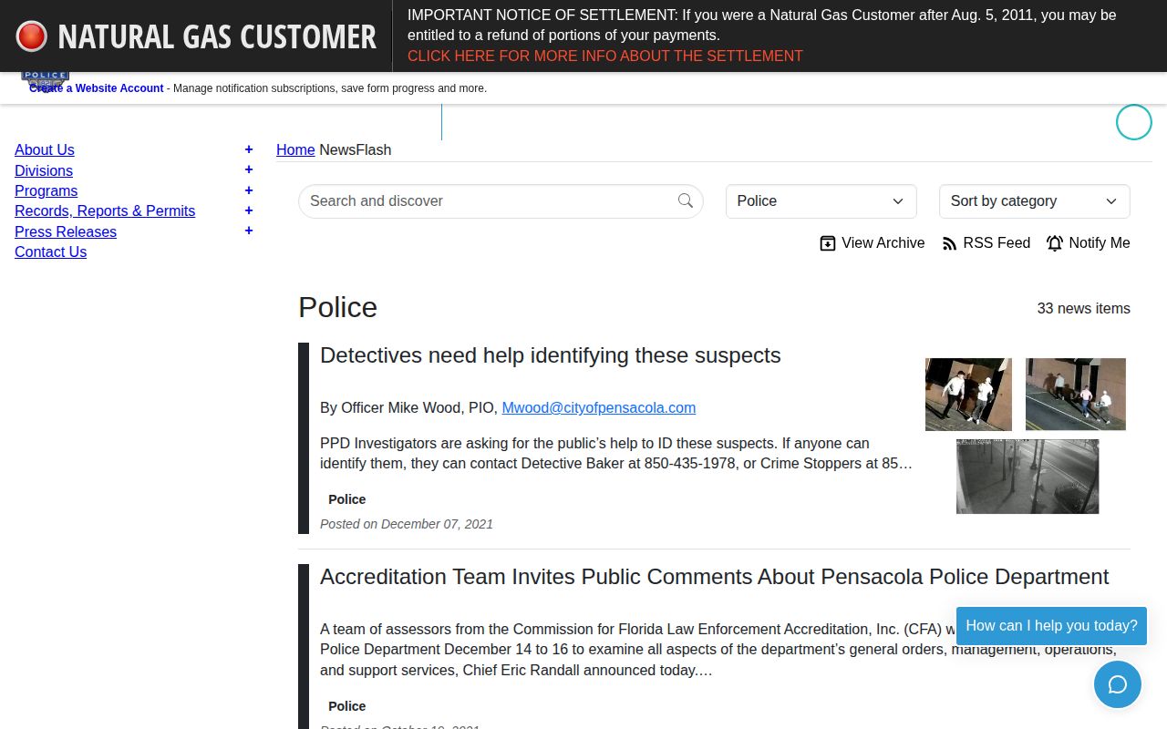The image size is (1167, 729).
Task: Click 'Posted on December 07, 2021' text
Action: click(407, 524)
